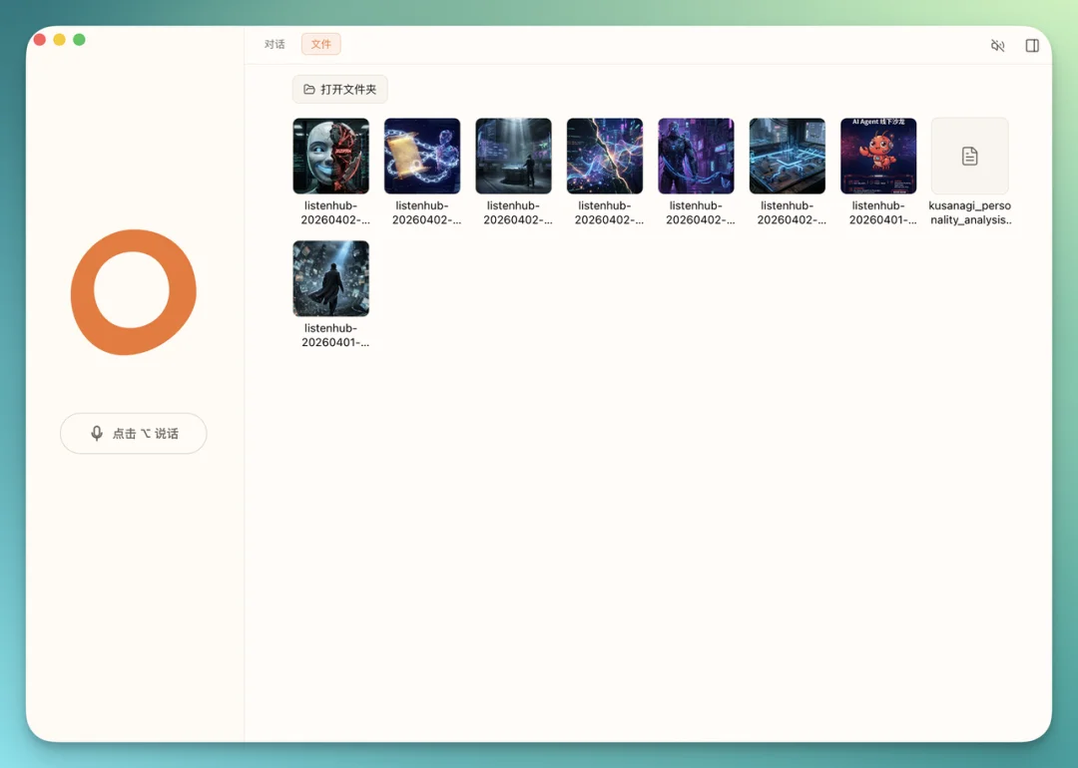This screenshot has width=1078, height=768.
Task: Select the armored cyberpunk figure thumbnail
Action: pyautogui.click(x=696, y=156)
